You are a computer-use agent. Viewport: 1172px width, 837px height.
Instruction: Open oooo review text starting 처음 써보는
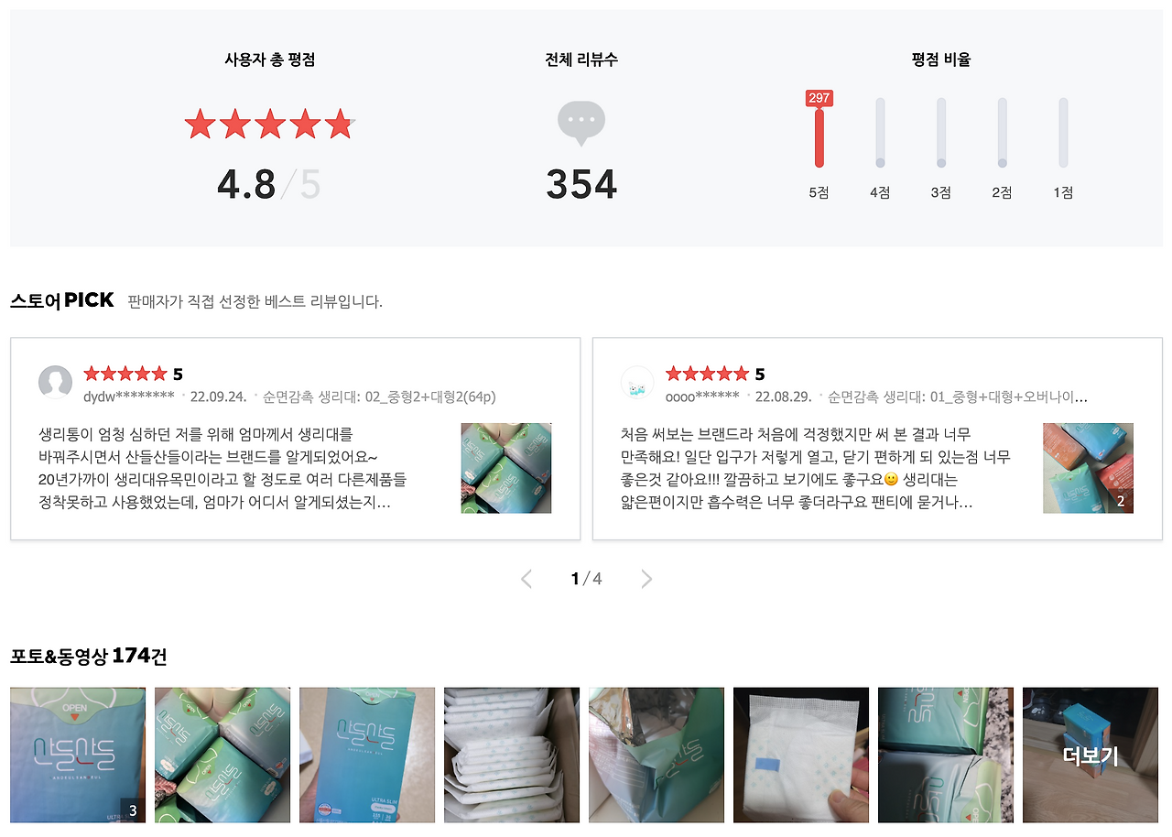(816, 468)
